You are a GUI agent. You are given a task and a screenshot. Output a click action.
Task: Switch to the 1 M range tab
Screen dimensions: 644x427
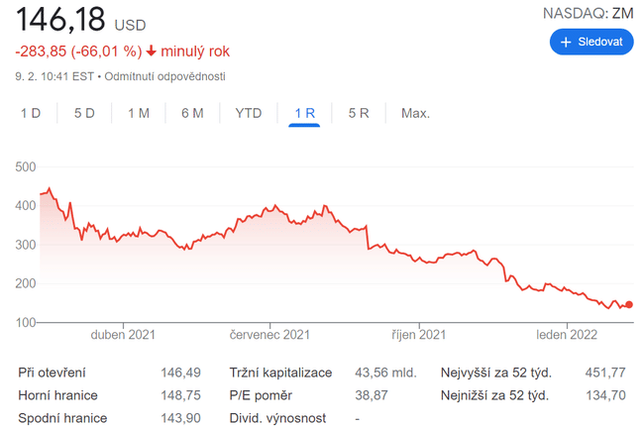click(139, 113)
